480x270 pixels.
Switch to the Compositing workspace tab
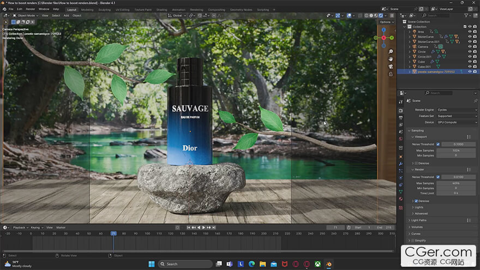[x=217, y=10]
